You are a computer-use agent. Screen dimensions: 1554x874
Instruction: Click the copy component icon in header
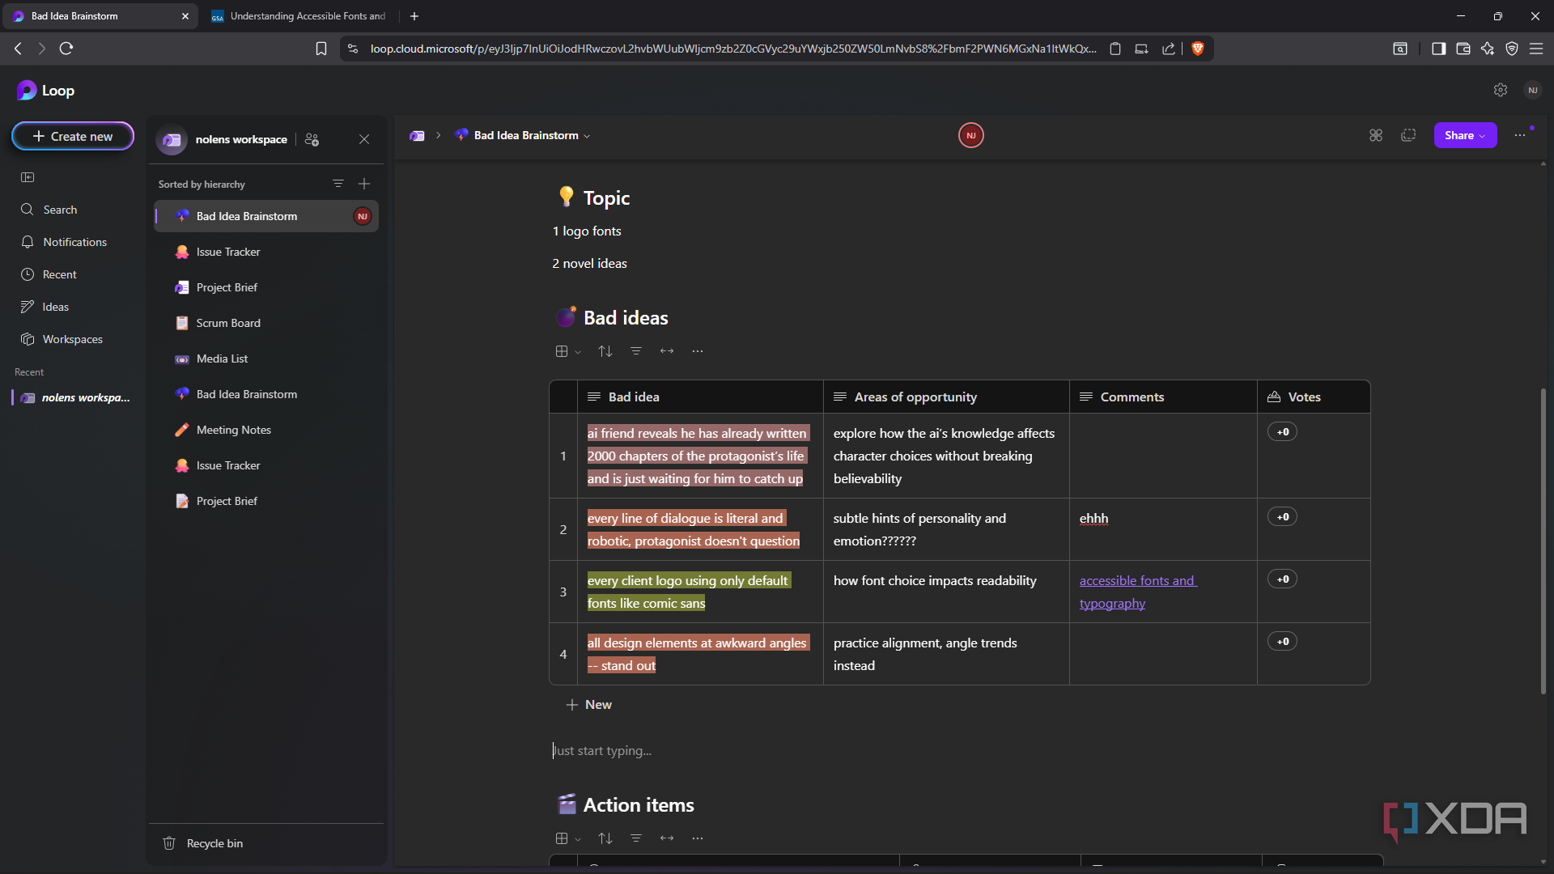[x=1408, y=135]
